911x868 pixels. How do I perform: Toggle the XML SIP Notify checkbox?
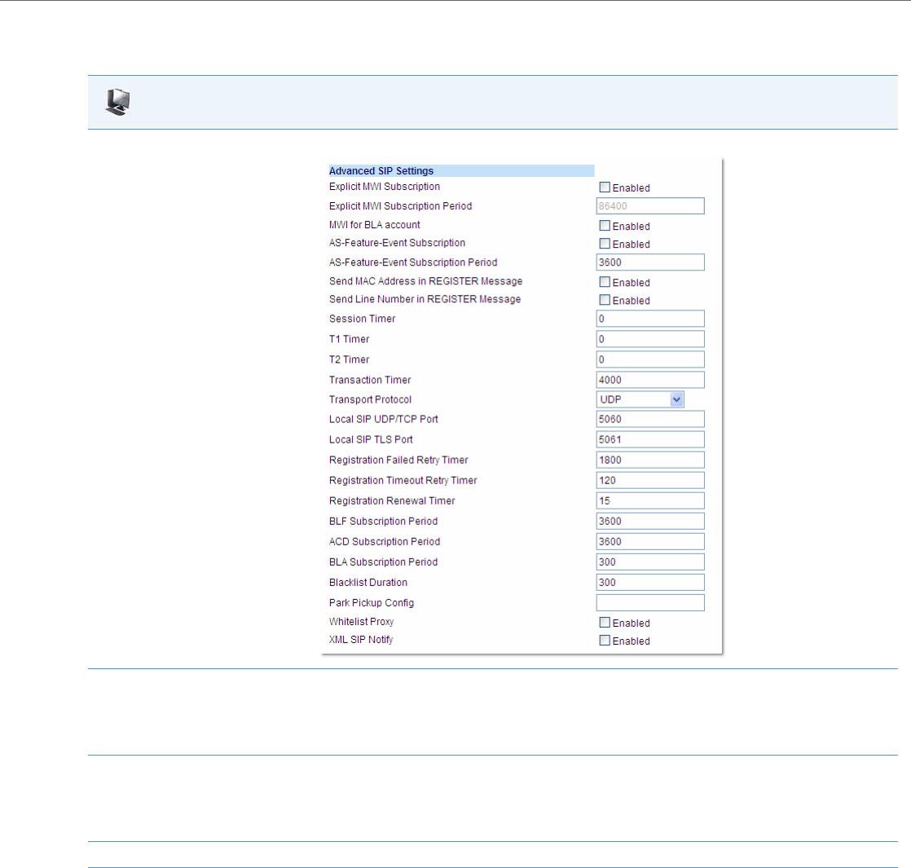pyautogui.click(x=605, y=641)
